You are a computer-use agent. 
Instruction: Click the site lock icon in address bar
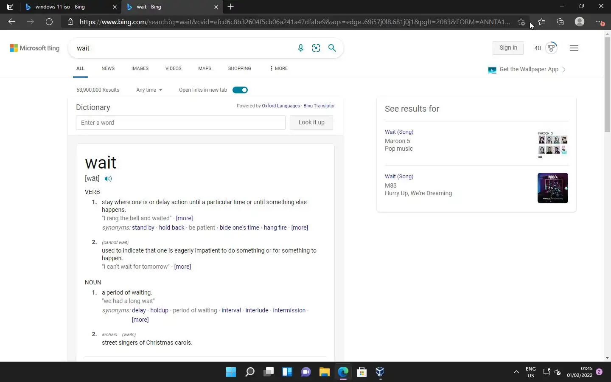[70, 22]
